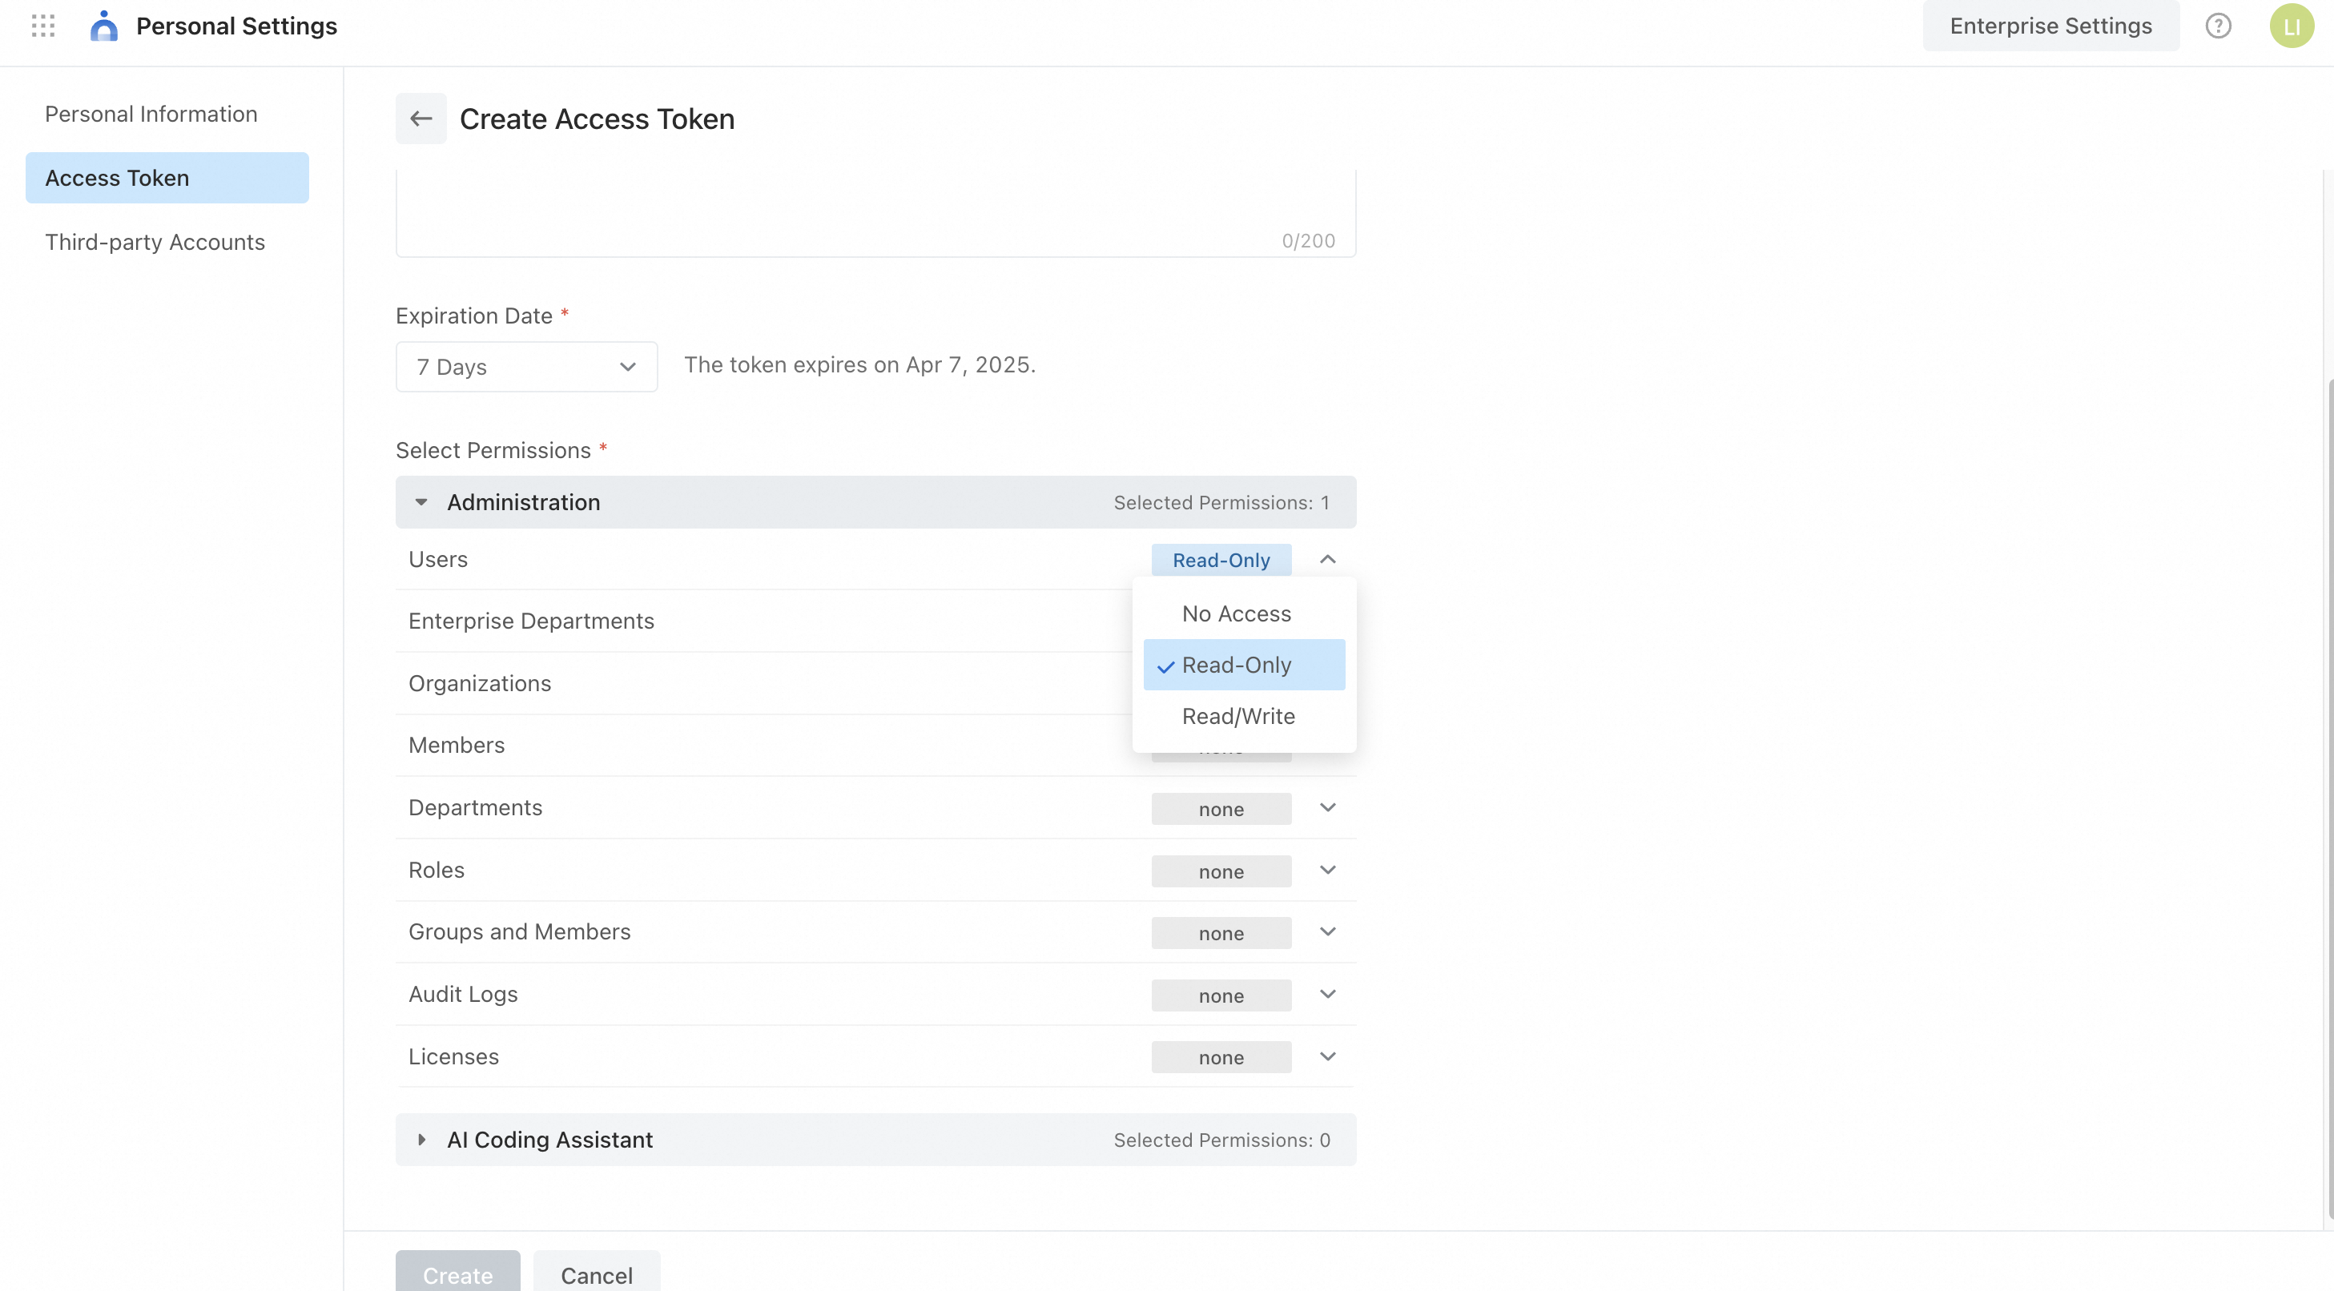The height and width of the screenshot is (1291, 2334).
Task: Collapse the Users permission dropdown chevron
Action: (x=1327, y=560)
